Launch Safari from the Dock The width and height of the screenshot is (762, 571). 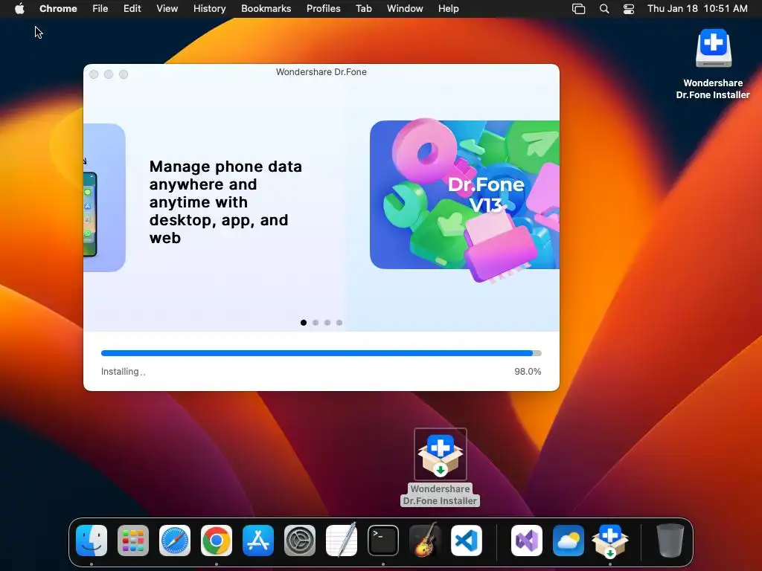175,541
